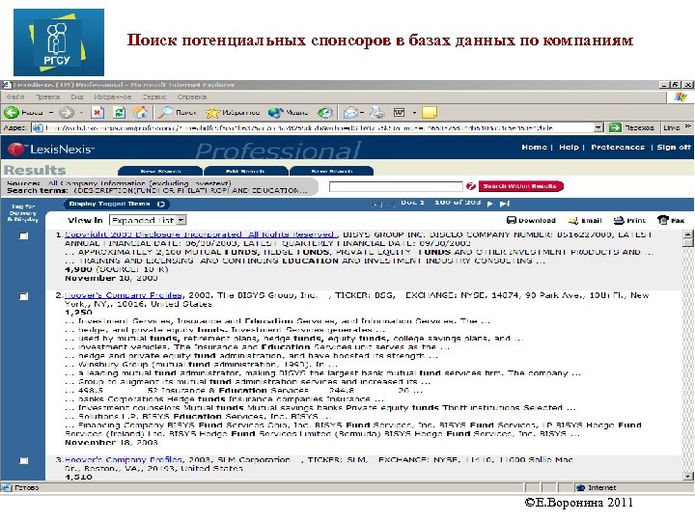Viewport: 695px width, 521px height.
Task: Tag result 2 Hoover's BISYS checkbox
Action: click(23, 296)
